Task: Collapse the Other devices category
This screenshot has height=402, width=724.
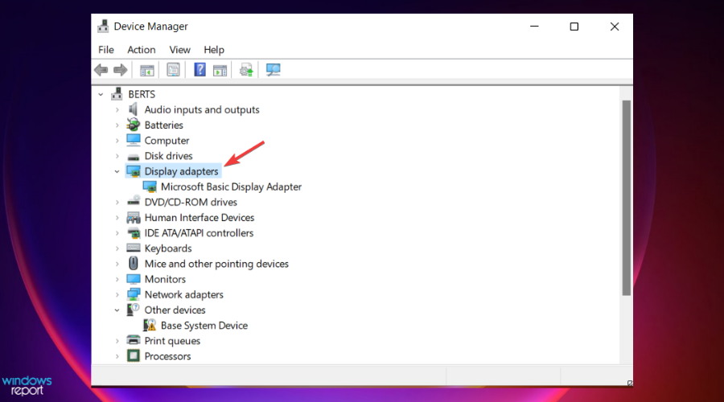Action: point(117,310)
